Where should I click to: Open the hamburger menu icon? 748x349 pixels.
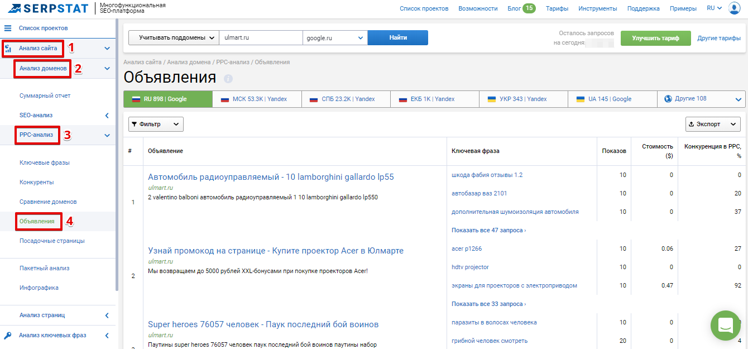pos(8,28)
